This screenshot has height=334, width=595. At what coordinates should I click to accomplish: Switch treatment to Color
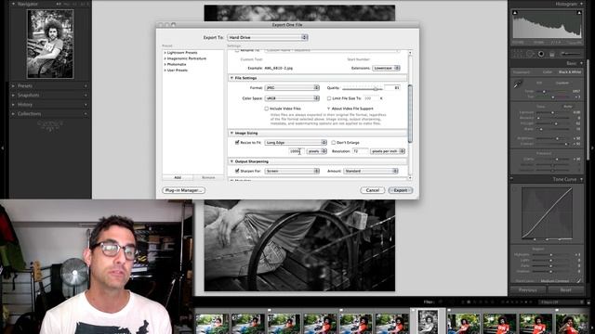(548, 72)
